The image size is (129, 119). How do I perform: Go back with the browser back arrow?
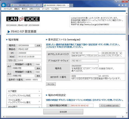(x=4, y=5)
